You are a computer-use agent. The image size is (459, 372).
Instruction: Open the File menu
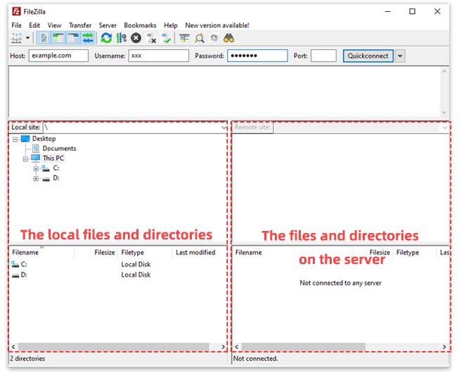pos(16,25)
